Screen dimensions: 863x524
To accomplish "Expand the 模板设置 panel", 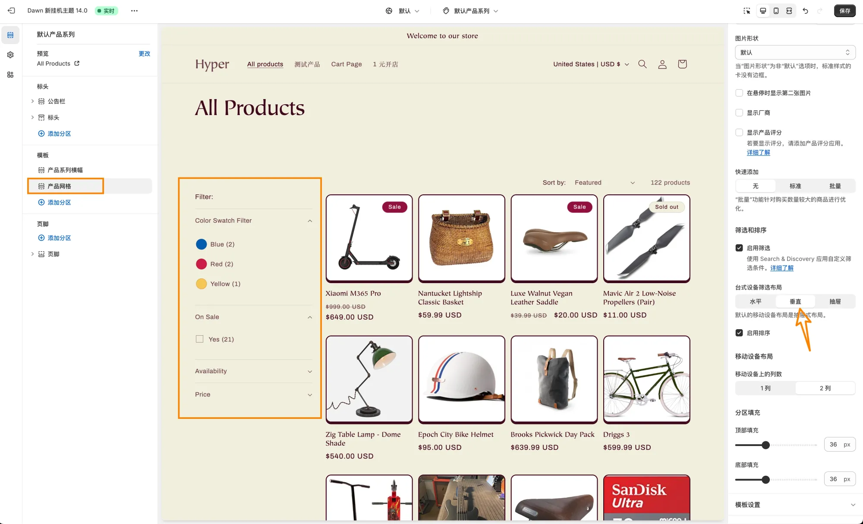I will point(795,505).
